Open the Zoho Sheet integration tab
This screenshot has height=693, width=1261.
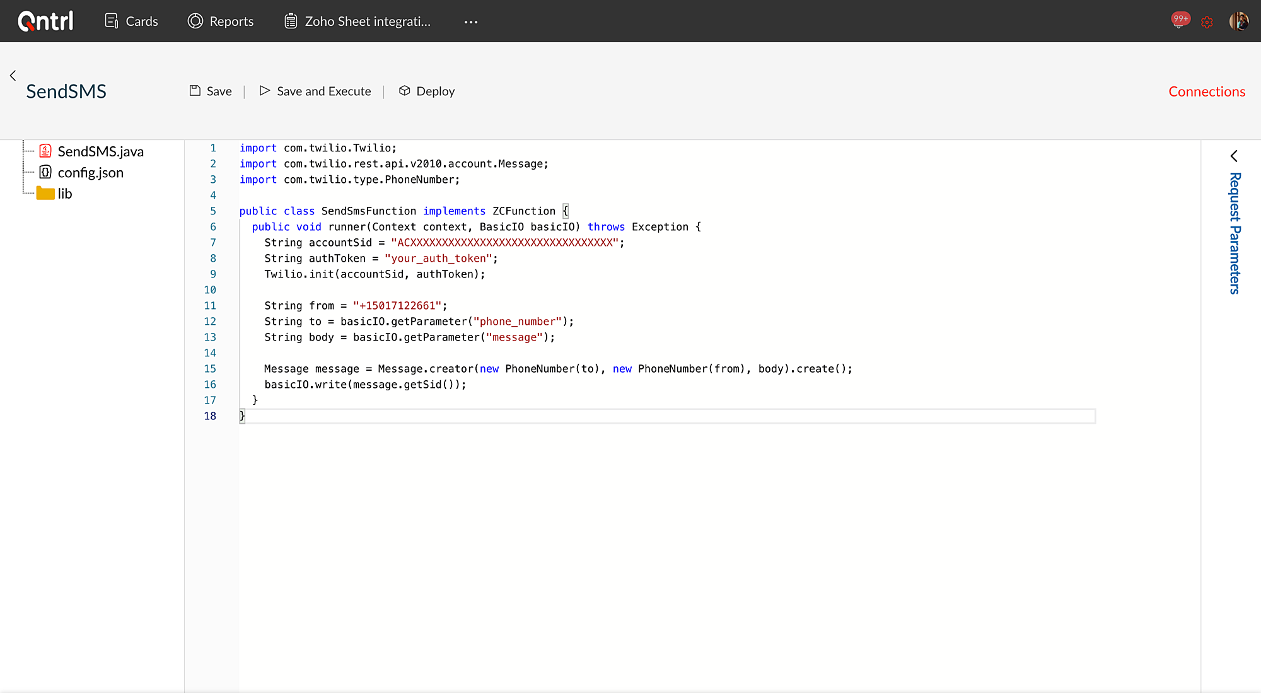(357, 21)
